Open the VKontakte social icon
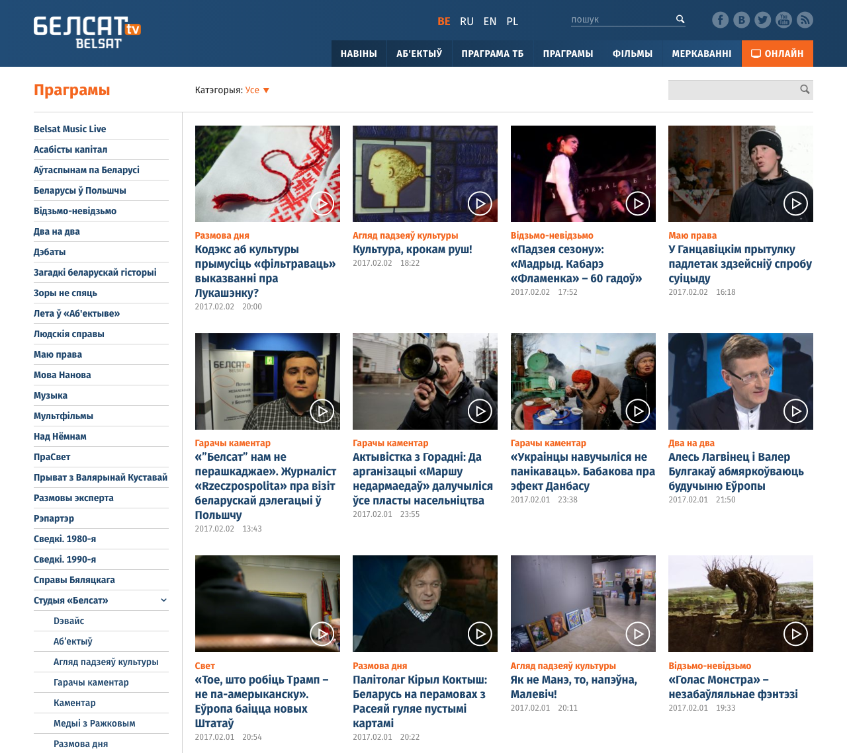This screenshot has height=753, width=847. (741, 19)
